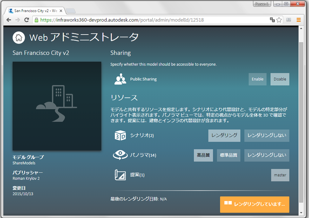The image size is (309, 218).
Task: Choose 高品質 for パノラマ
Action: point(203,155)
